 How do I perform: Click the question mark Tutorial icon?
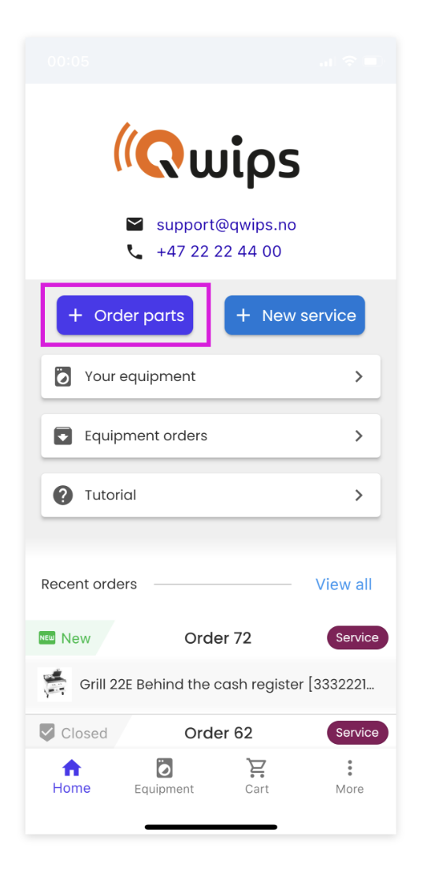coord(62,495)
